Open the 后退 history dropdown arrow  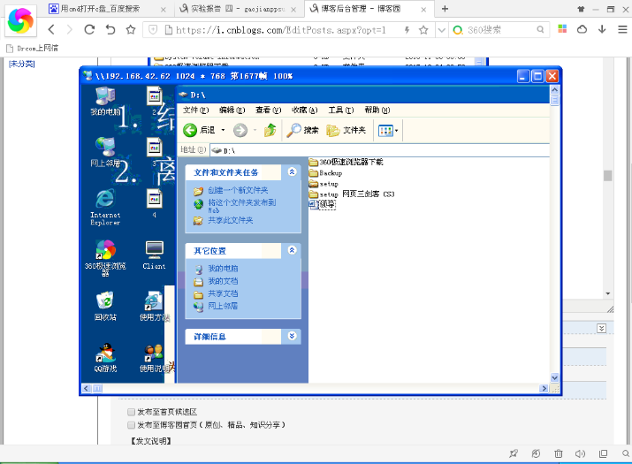click(223, 130)
